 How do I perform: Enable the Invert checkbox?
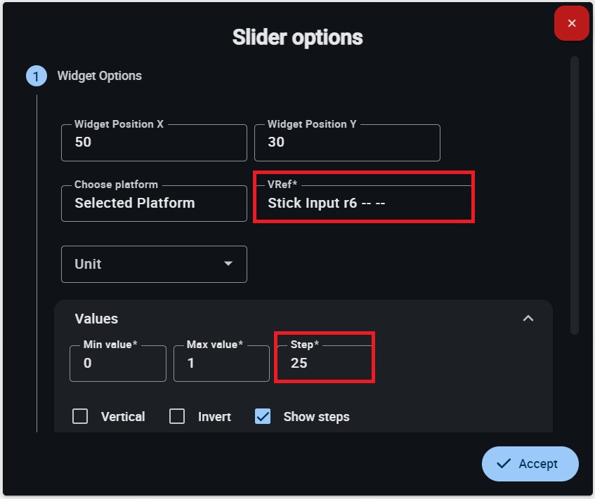point(177,416)
